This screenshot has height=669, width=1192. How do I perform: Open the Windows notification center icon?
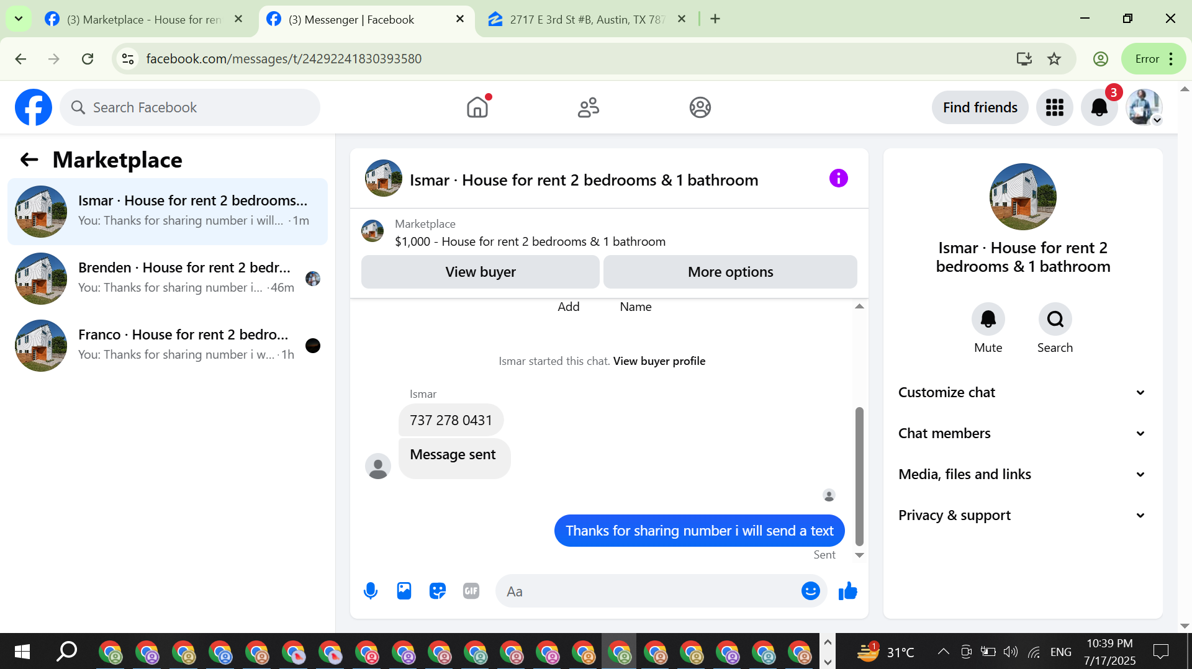tap(1160, 652)
